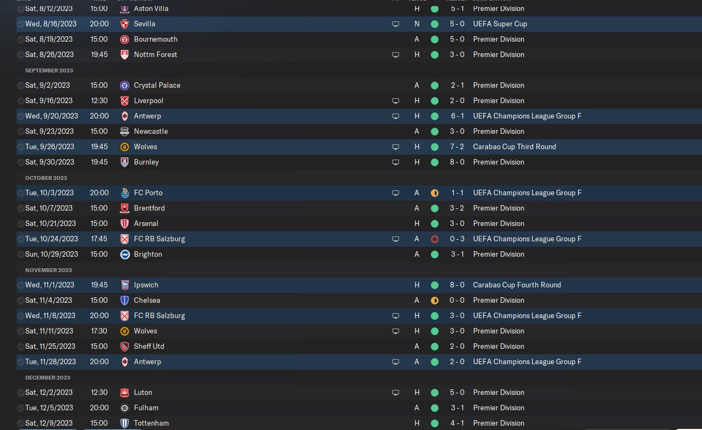This screenshot has height=430, width=702.
Task: Click the played checkmark beside Sat, 9/2/2023
Action: coord(20,86)
